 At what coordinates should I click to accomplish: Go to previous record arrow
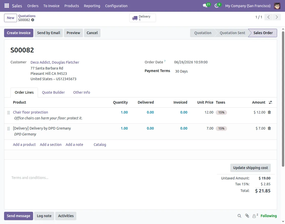tap(268, 17)
